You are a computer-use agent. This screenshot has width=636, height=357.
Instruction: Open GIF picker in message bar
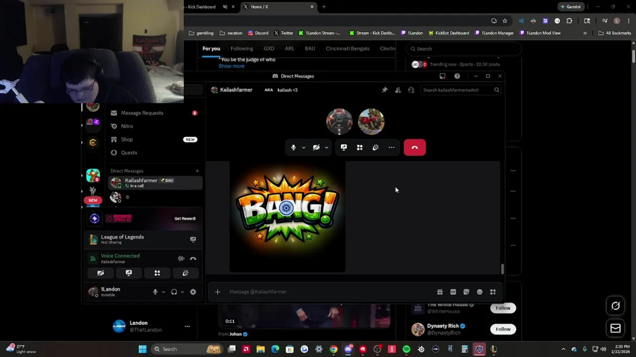tap(453, 292)
